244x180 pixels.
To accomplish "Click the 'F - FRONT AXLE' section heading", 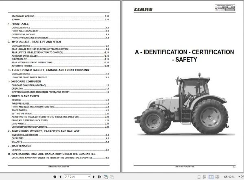I will coord(18,24).
